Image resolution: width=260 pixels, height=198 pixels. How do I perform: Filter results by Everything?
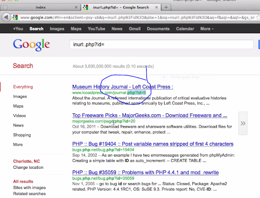[x=23, y=87]
